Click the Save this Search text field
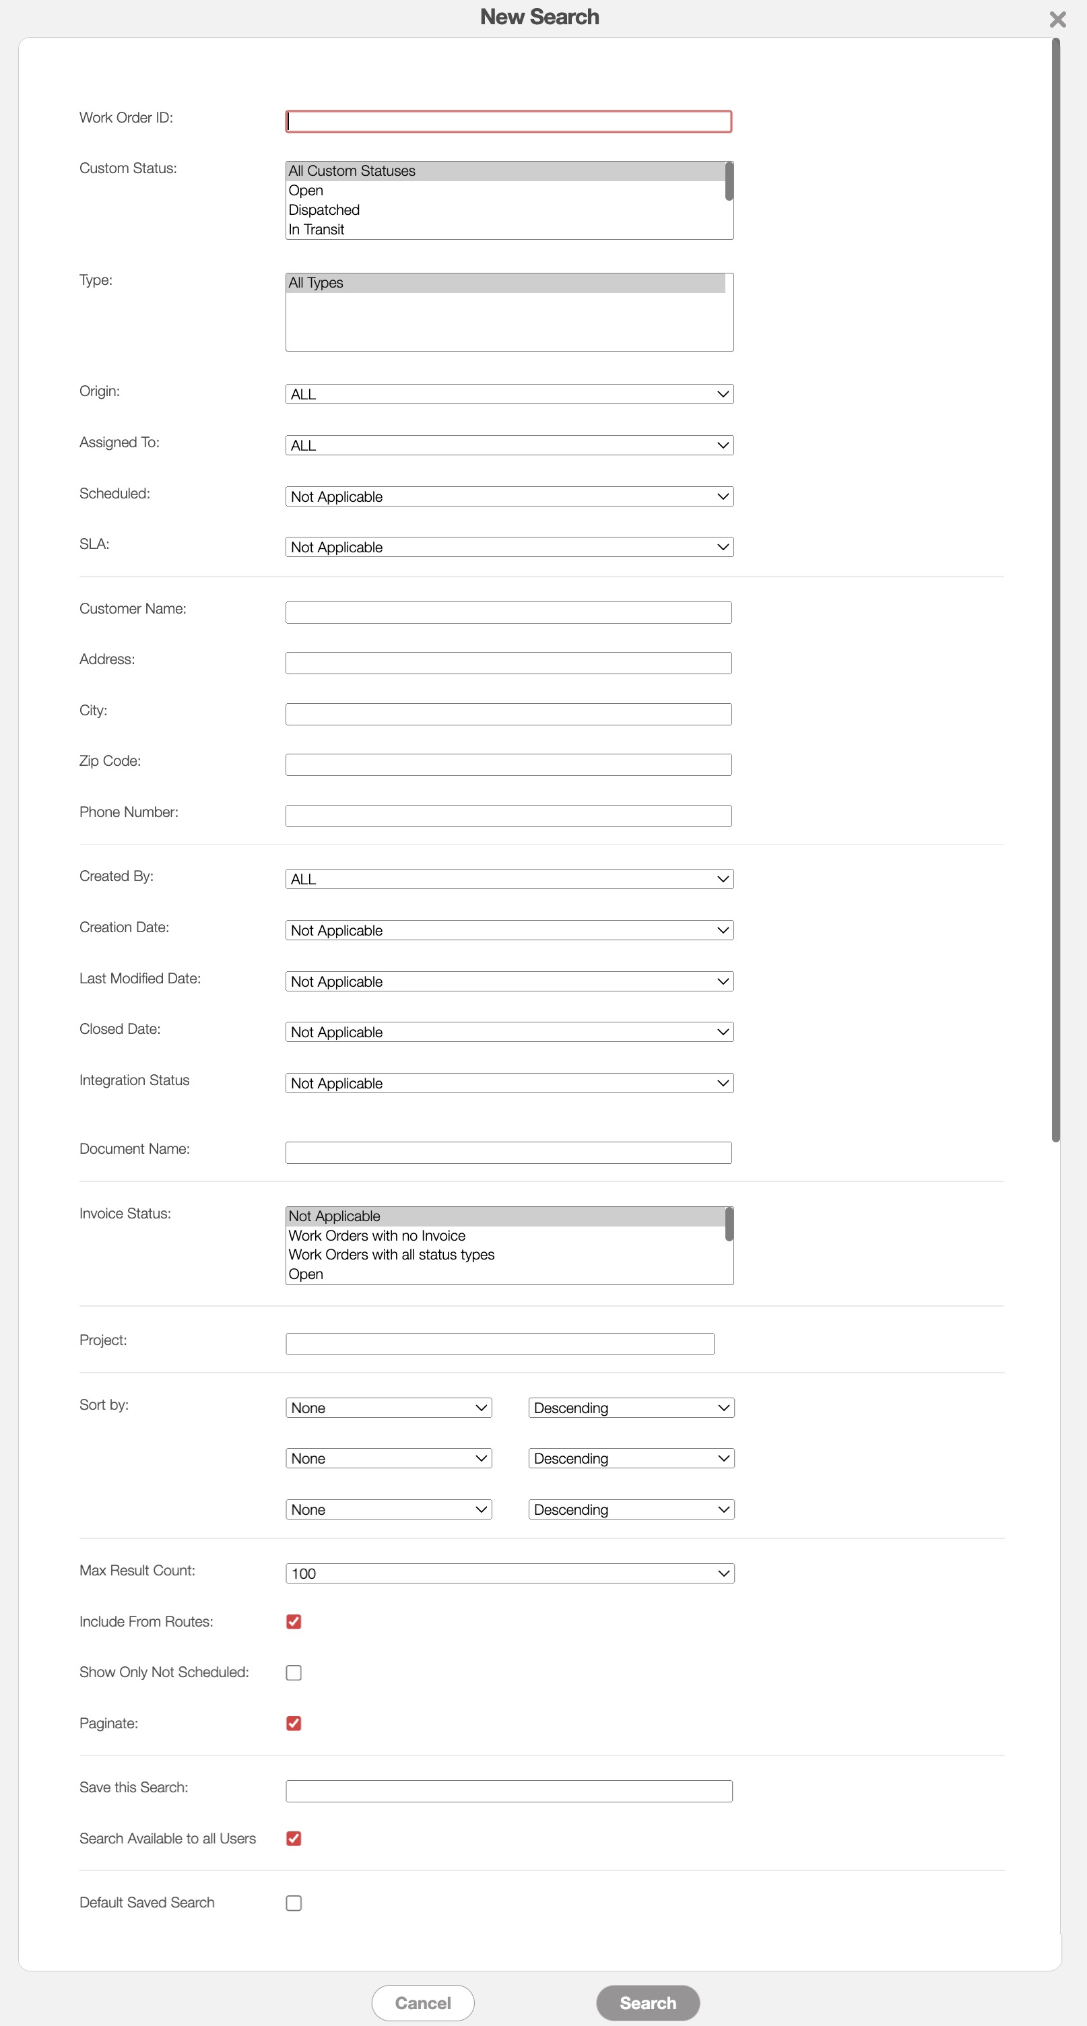This screenshot has height=2026, width=1087. pyautogui.click(x=508, y=1791)
